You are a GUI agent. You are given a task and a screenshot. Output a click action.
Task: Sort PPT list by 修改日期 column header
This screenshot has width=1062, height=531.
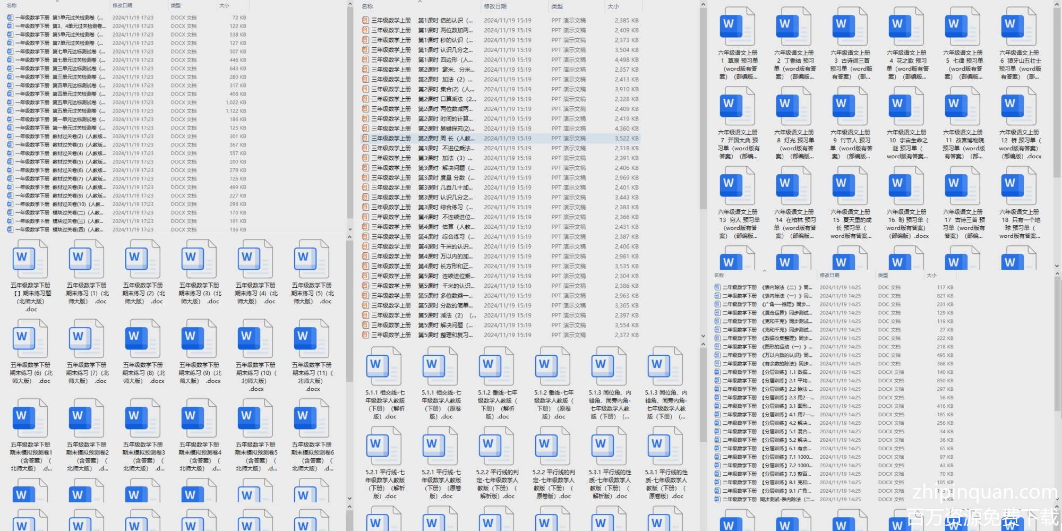(495, 6)
